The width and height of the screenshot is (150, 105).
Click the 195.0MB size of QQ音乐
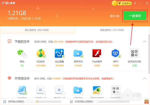41,65
